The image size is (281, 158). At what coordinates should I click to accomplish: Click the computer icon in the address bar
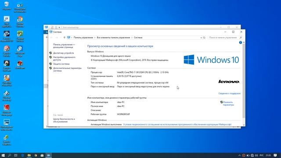point(68,37)
